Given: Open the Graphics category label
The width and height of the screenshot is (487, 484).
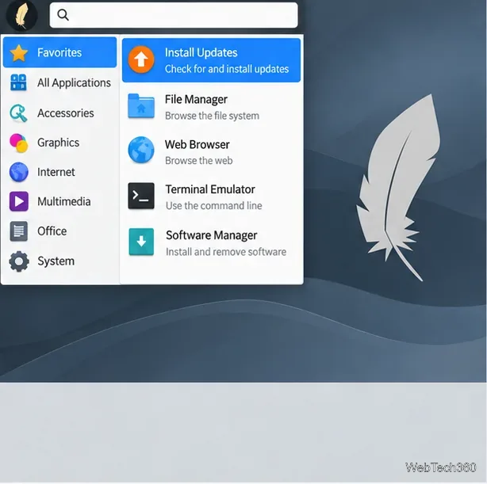Looking at the screenshot, I should click(59, 143).
